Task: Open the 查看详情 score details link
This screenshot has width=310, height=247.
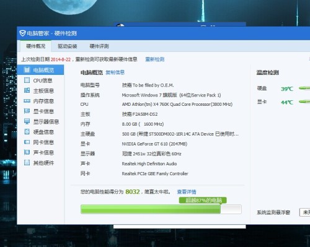Action: [x=187, y=192]
